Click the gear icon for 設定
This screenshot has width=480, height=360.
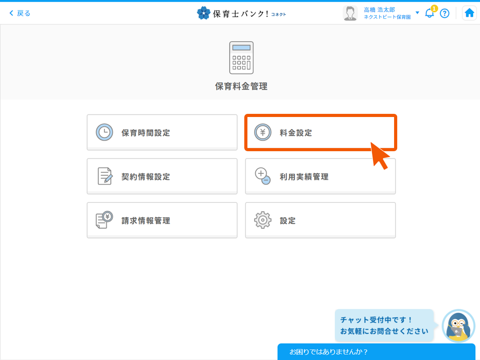pos(263,220)
